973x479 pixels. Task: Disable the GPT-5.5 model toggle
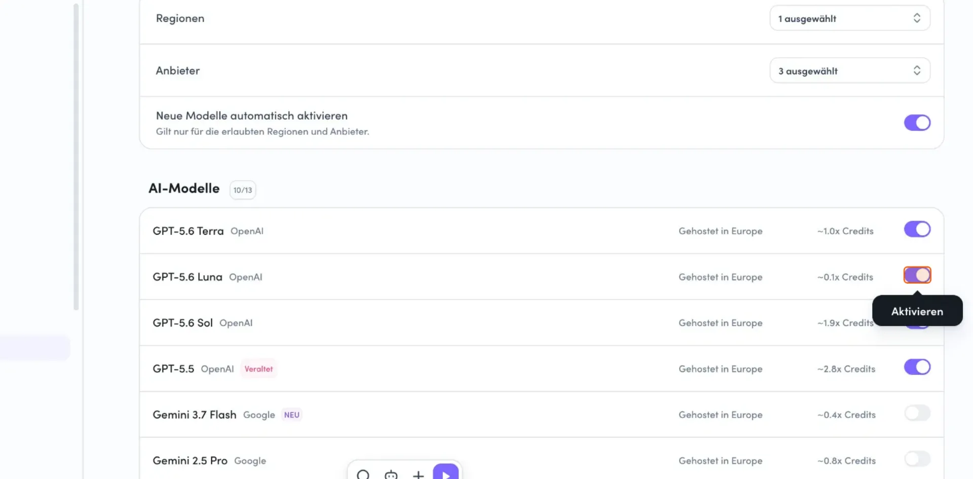(917, 367)
